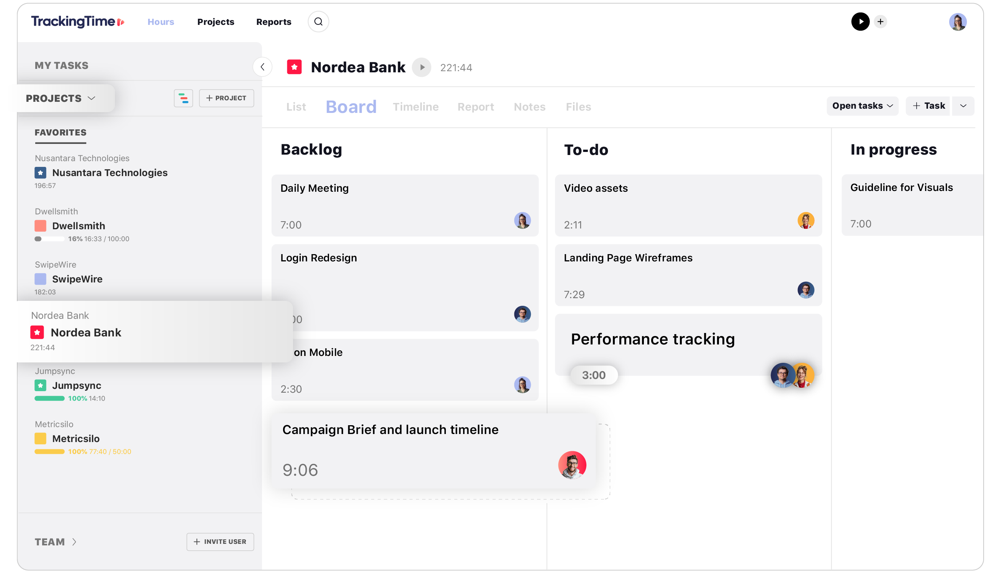
Task: Expand the PROJECTS section
Action: point(60,97)
